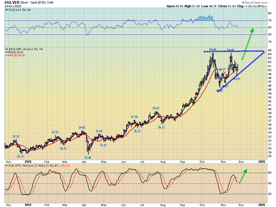Click the 49.37 price label

tap(222, 69)
